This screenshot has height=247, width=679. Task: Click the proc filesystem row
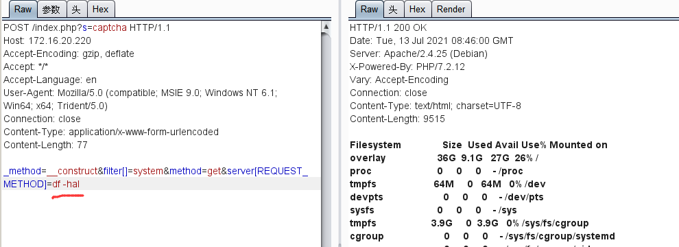[x=436, y=171]
